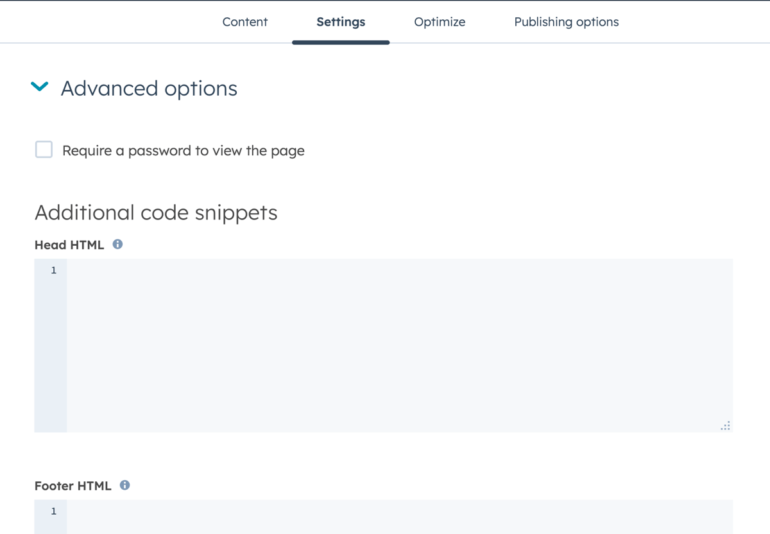Go to Publishing options
The image size is (770, 534).
[566, 21]
